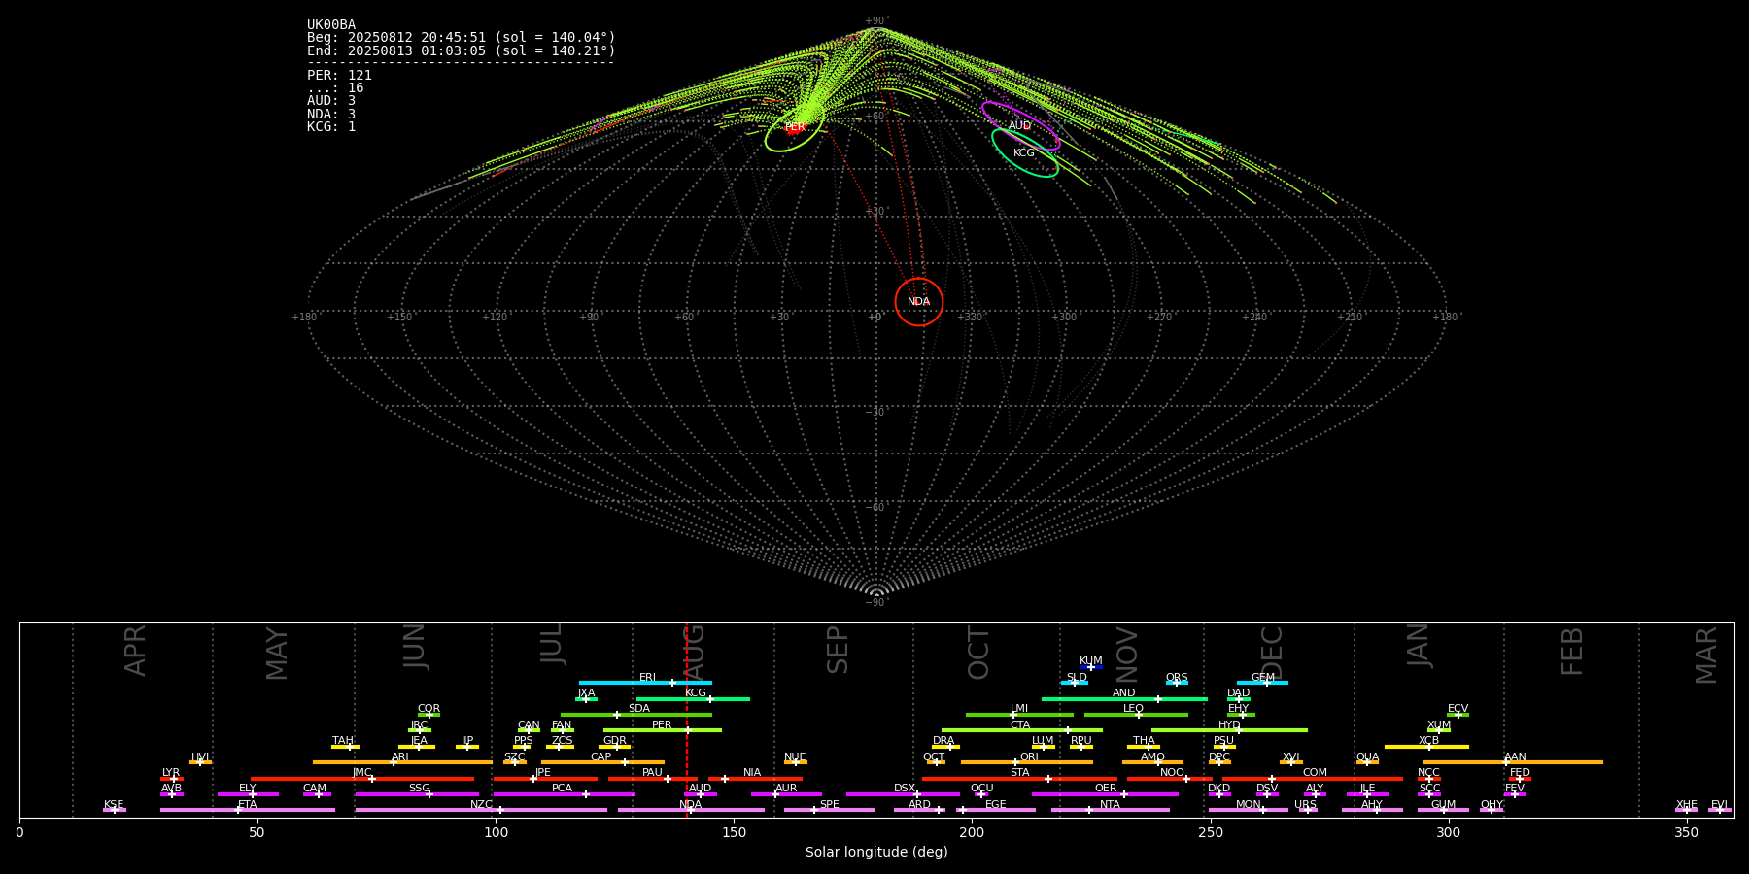
Task: Click the COM shower bar in timeline
Action: coord(1313,778)
